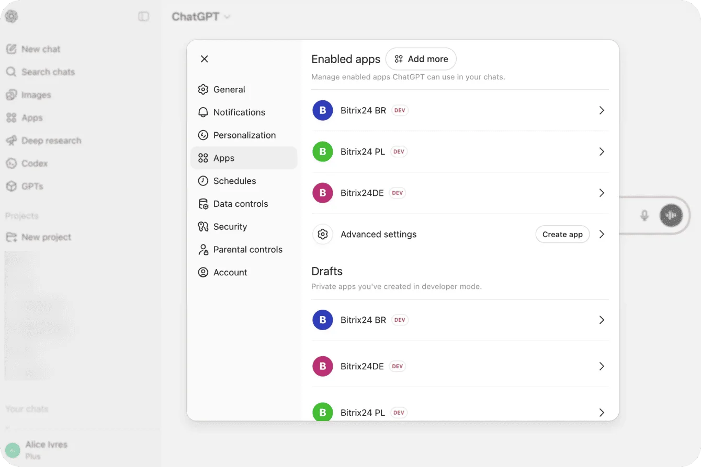The image size is (701, 467).
Task: Expand the enabled Bitrix24 BR app chevron
Action: pyautogui.click(x=602, y=110)
